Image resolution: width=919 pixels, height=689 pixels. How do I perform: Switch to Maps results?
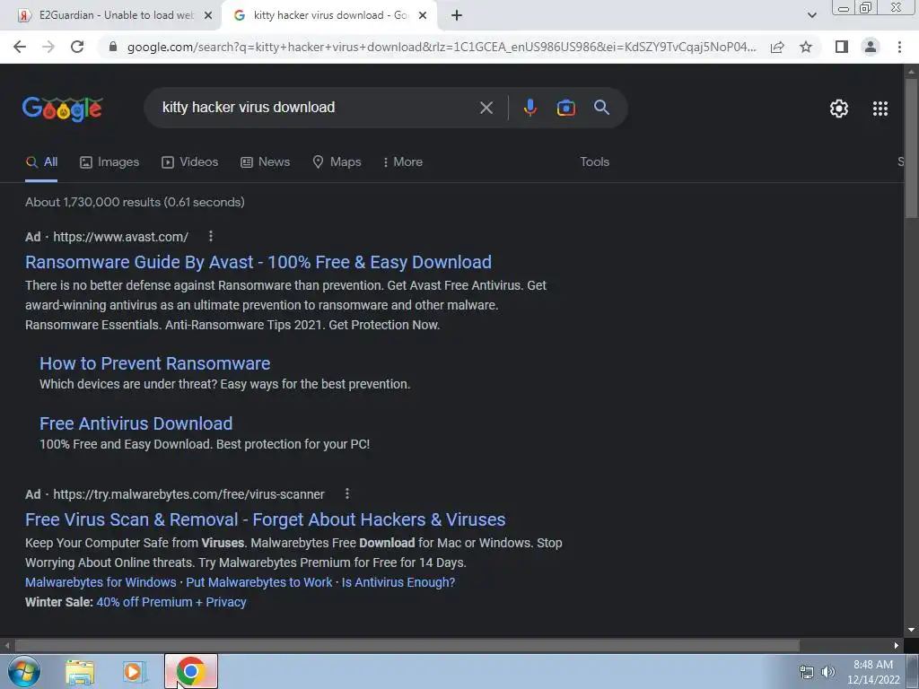(337, 162)
